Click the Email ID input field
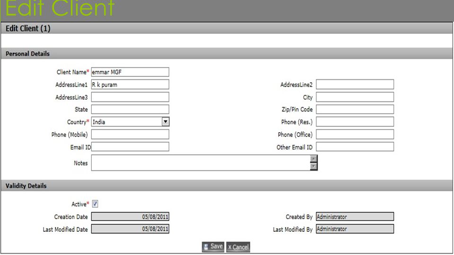This screenshot has width=454, height=255. 130,147
